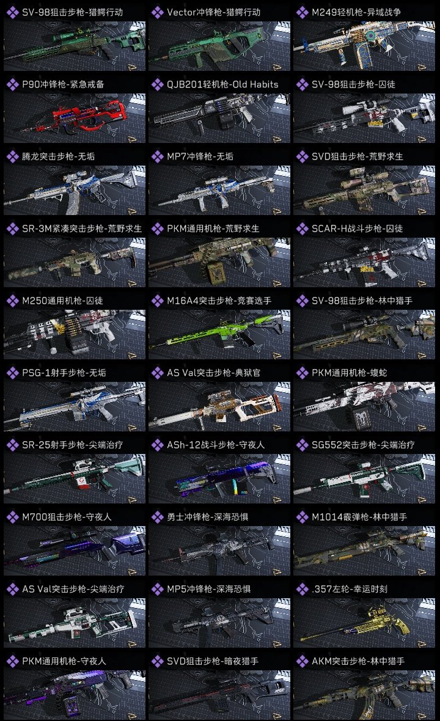The width and height of the screenshot is (440, 721).
Task: Click the rarity icon beside 腾龙突击步枪-无垢
Action: click(x=12, y=157)
